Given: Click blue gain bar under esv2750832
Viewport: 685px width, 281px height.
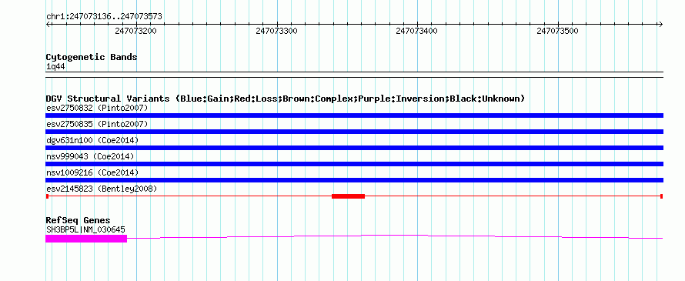Looking at the screenshot, I should click(354, 115).
